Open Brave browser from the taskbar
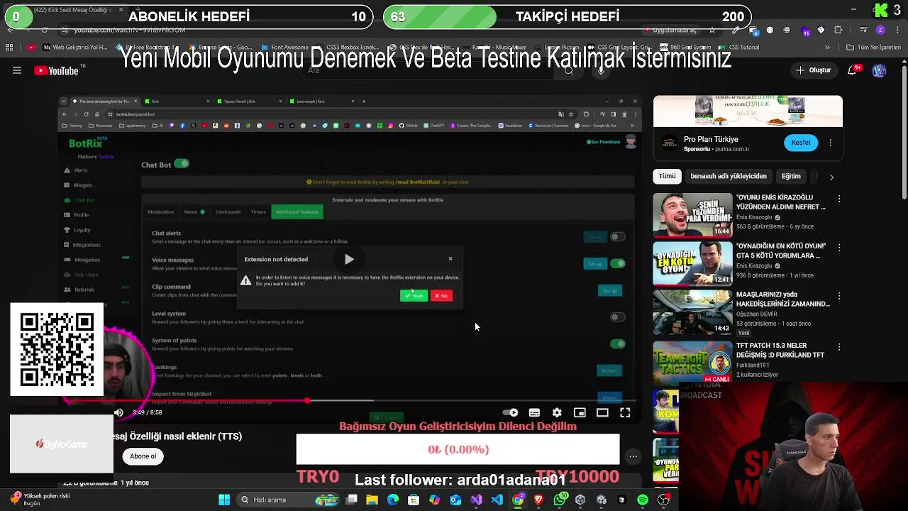This screenshot has width=908, height=511. click(x=538, y=500)
